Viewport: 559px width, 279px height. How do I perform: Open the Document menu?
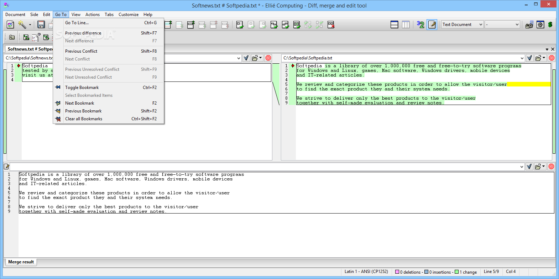coord(15,15)
